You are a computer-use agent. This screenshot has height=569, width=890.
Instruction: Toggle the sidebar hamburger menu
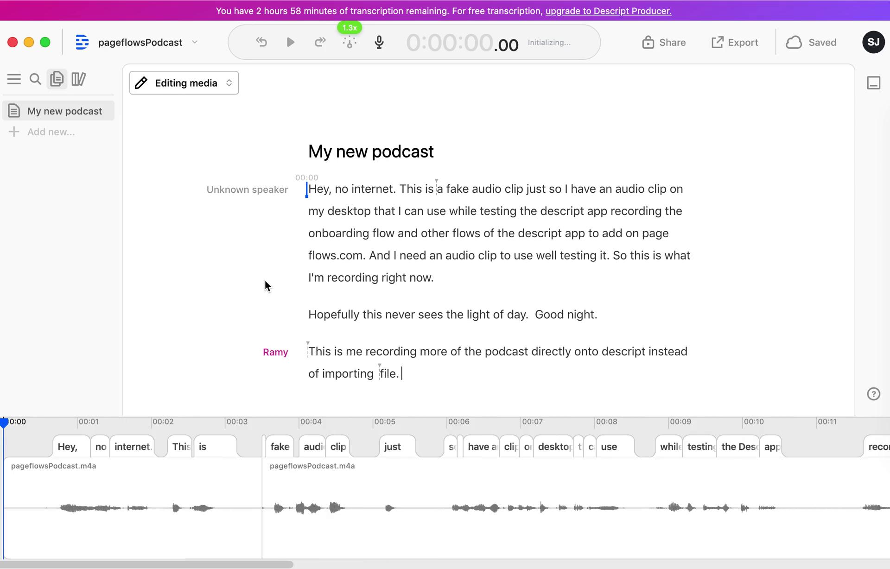click(14, 79)
